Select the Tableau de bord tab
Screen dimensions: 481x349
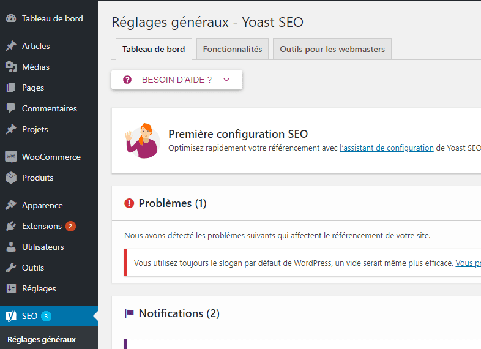[x=154, y=49]
